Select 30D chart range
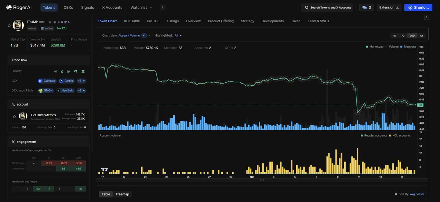Image resolution: width=440 pixels, height=202 pixels. click(x=412, y=35)
